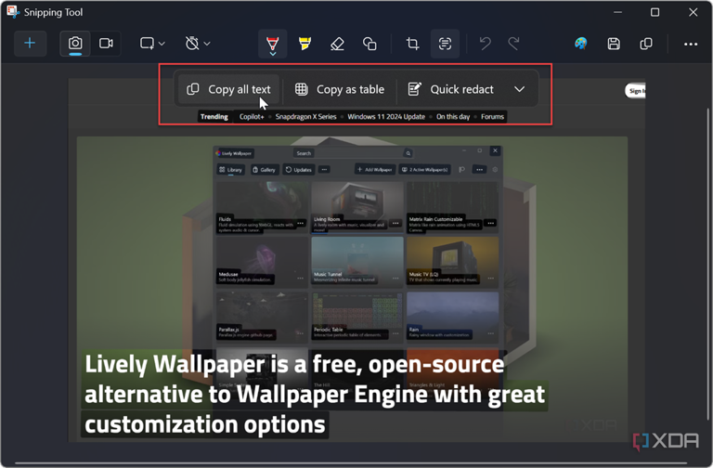Screen dimensions: 713x468
Task: Maximize the Snipping Tool window
Action: click(655, 12)
